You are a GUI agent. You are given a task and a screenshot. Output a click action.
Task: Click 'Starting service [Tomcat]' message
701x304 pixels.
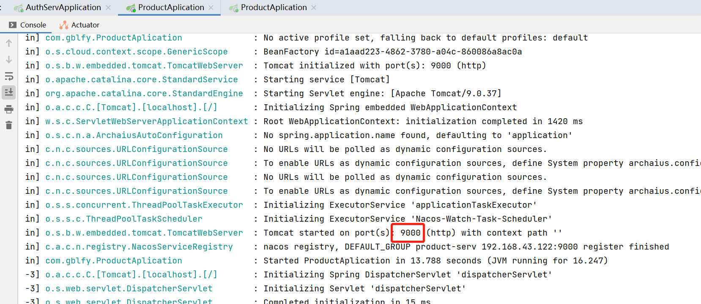tap(326, 79)
